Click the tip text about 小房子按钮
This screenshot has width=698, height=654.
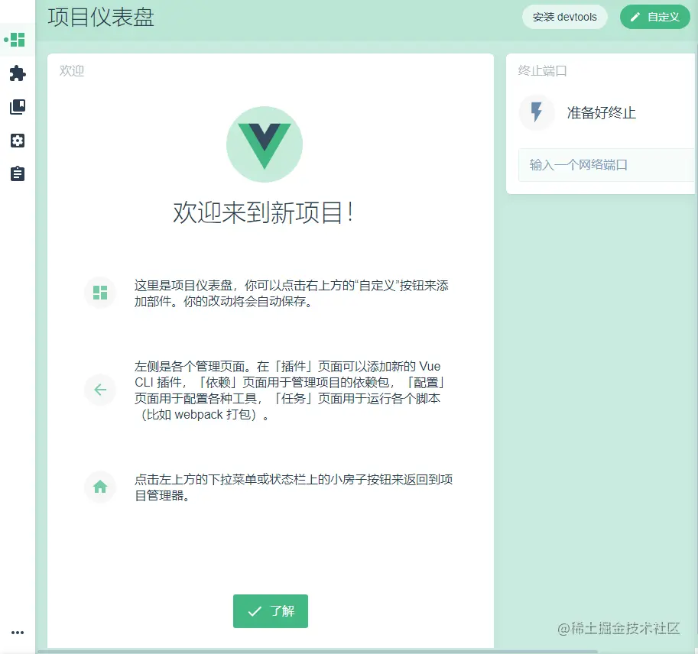tap(294, 487)
